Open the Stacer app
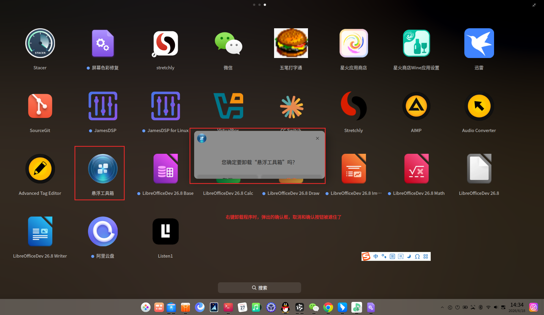 (x=40, y=43)
